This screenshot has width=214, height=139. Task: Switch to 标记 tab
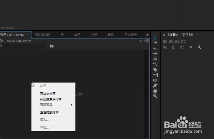pyautogui.click(x=111, y=35)
